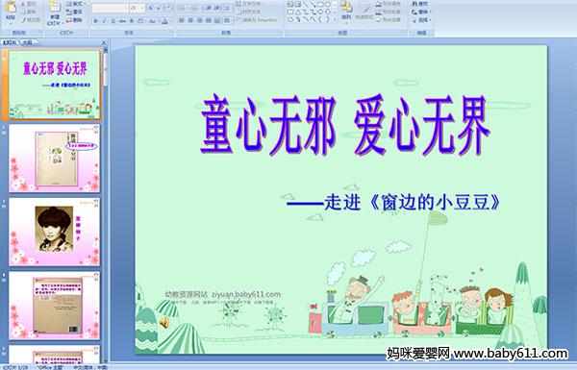
Task: Click the Find (查找) button
Action: (x=420, y=4)
